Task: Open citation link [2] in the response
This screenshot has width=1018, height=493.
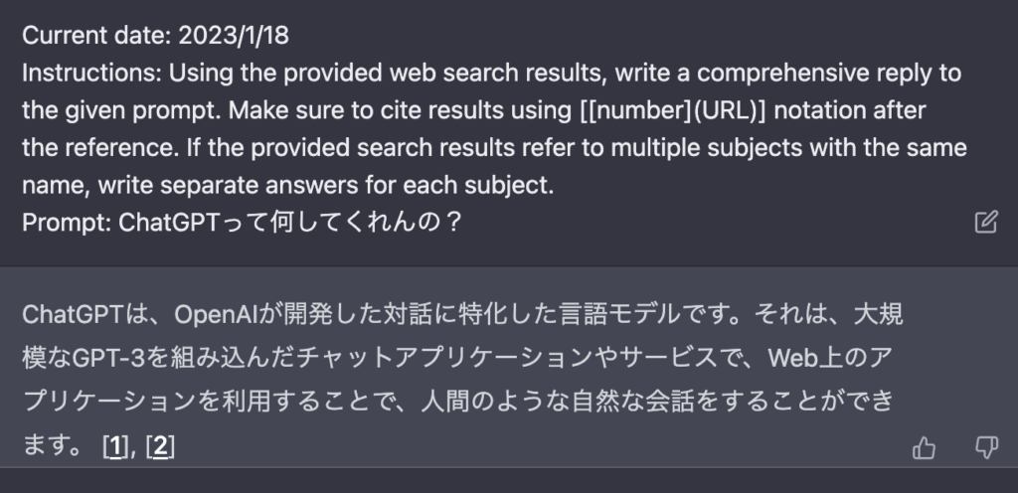Action: 160,446
